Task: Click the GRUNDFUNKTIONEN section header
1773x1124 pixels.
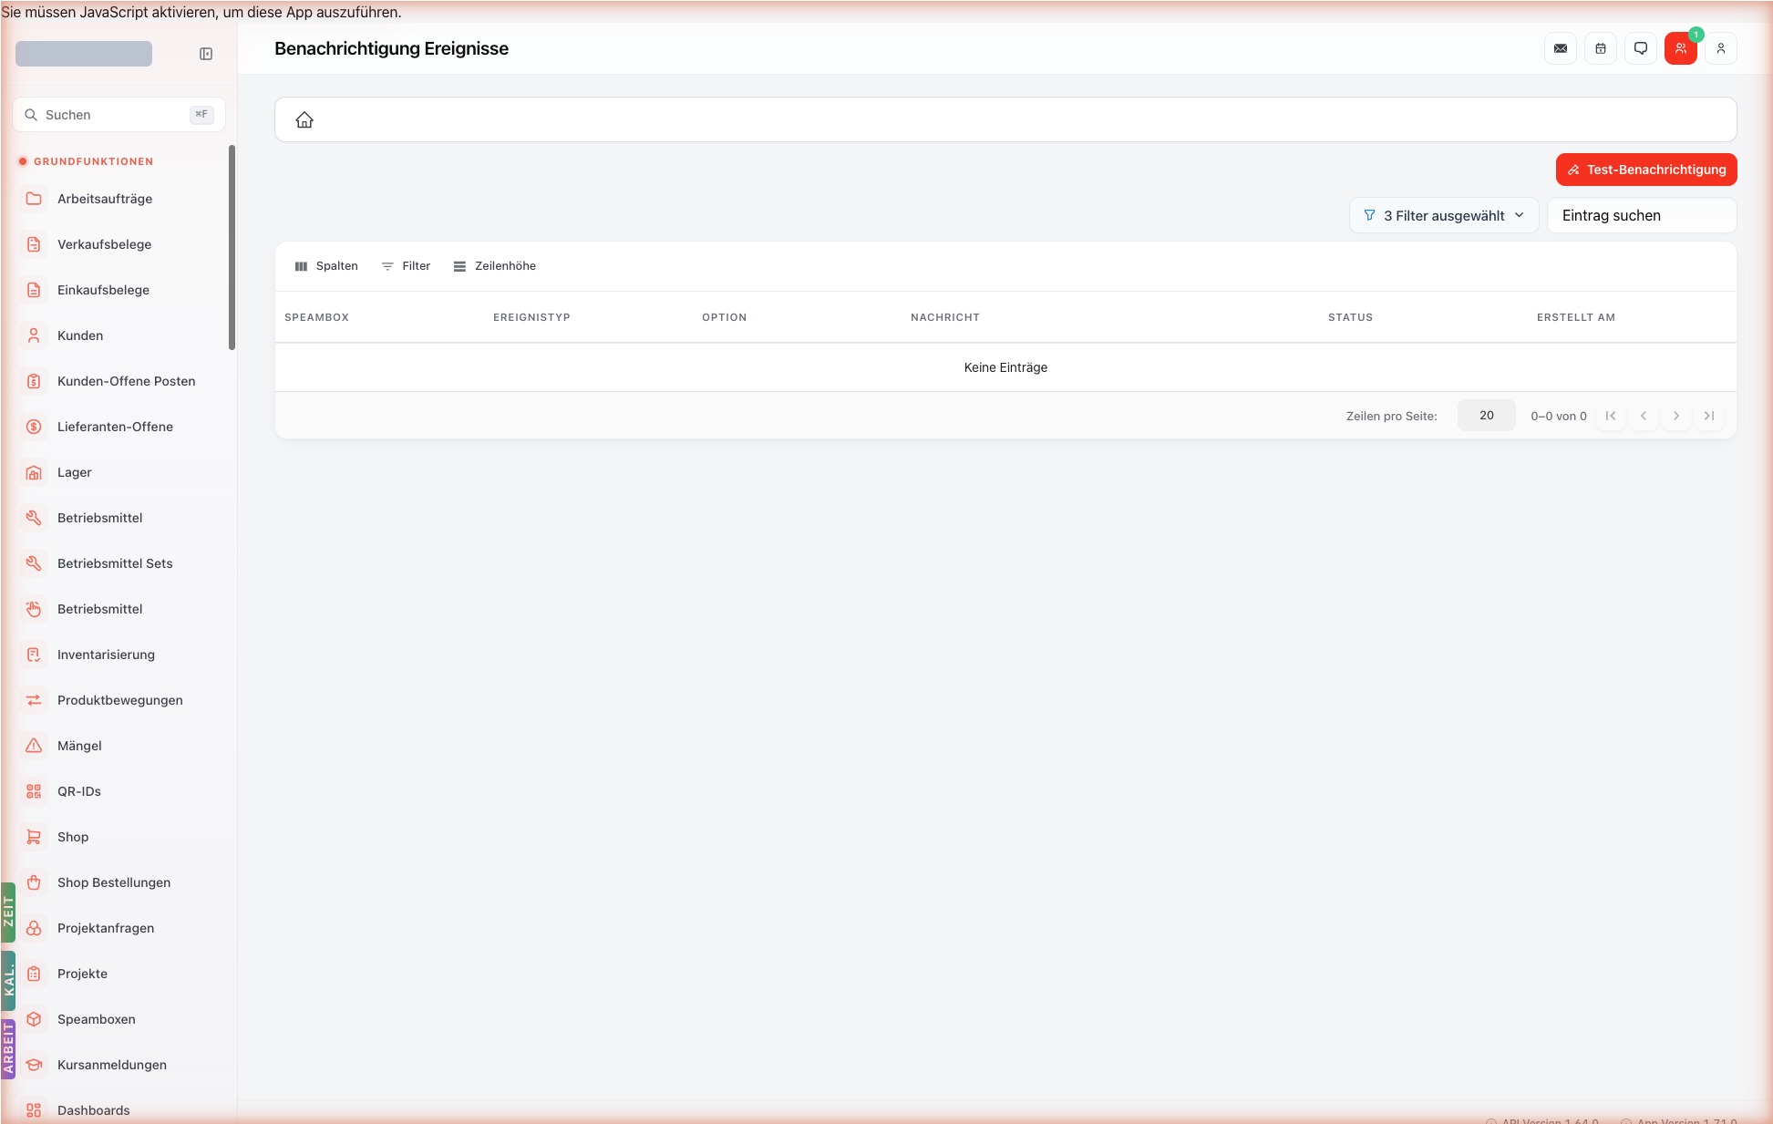Action: pos(93,161)
